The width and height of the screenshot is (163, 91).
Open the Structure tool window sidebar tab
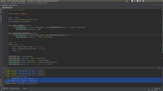click(1, 18)
